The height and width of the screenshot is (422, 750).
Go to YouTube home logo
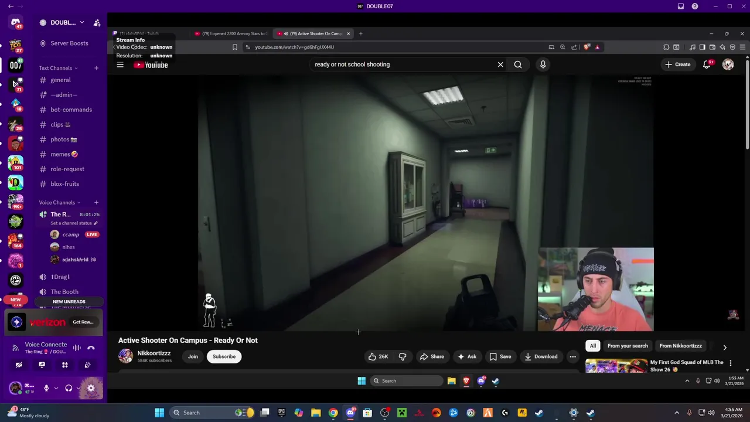(x=151, y=65)
